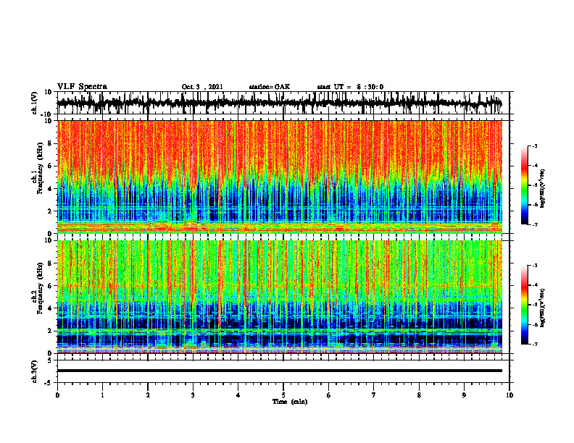The width and height of the screenshot is (574, 443).
Task: Click time axis tick label '9'
Action: click(464, 395)
